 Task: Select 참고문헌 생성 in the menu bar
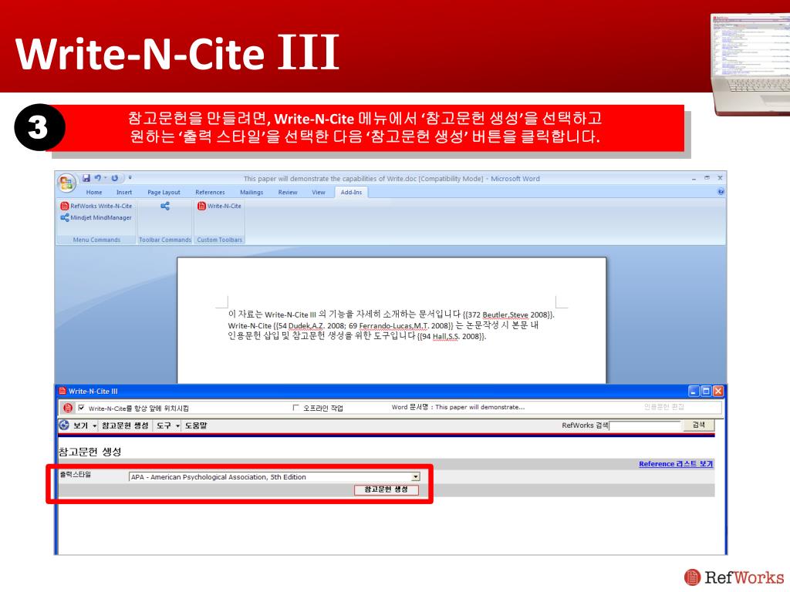point(125,425)
